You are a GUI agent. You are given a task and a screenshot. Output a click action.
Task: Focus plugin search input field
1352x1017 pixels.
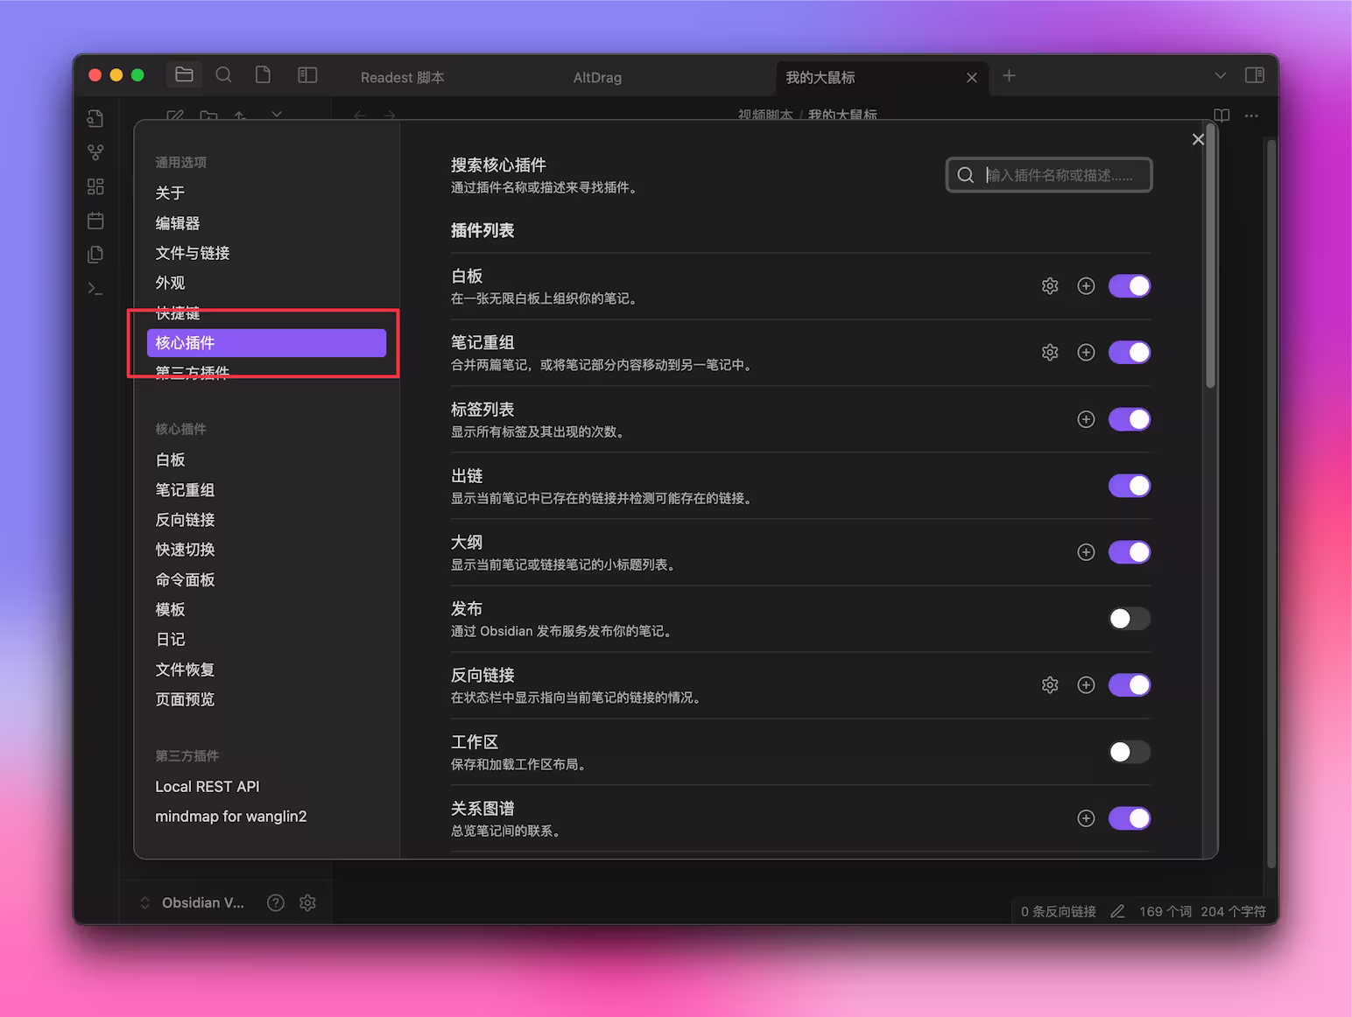point(1049,175)
